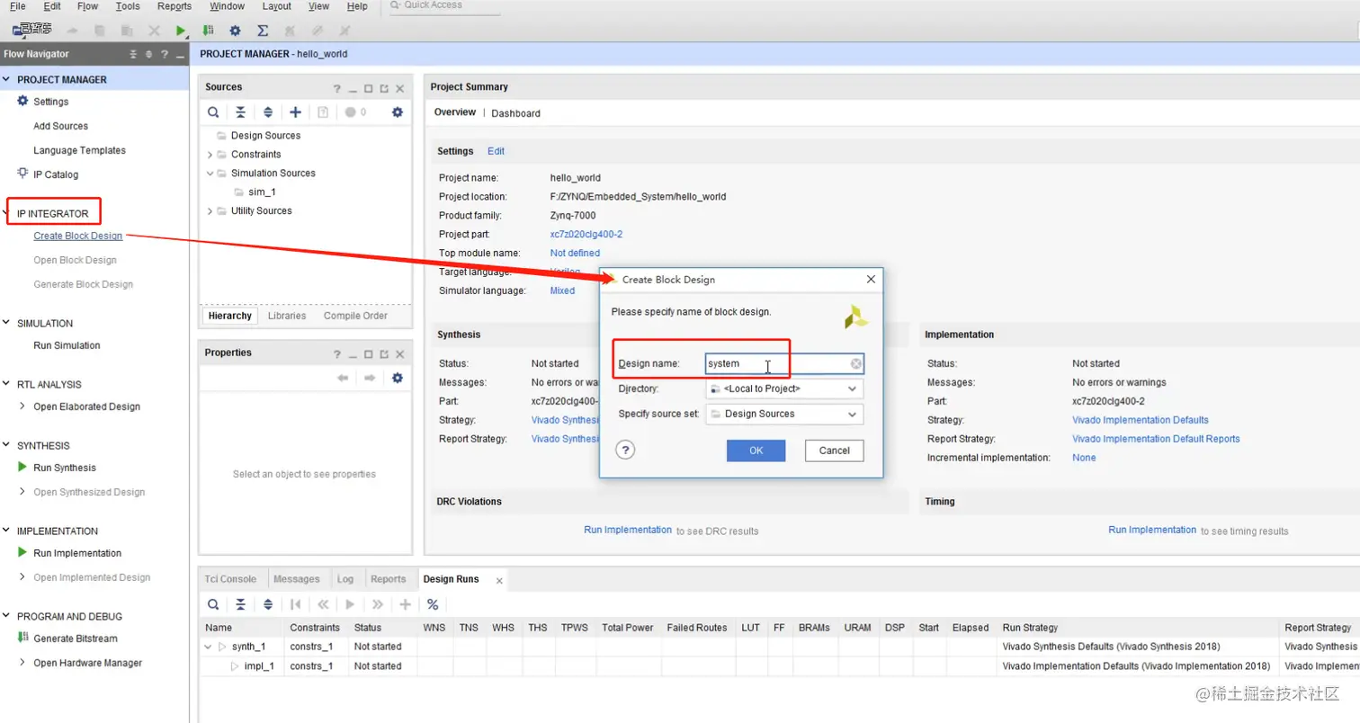The width and height of the screenshot is (1360, 723).
Task: Click the Not defined top module link
Action: coord(575,253)
